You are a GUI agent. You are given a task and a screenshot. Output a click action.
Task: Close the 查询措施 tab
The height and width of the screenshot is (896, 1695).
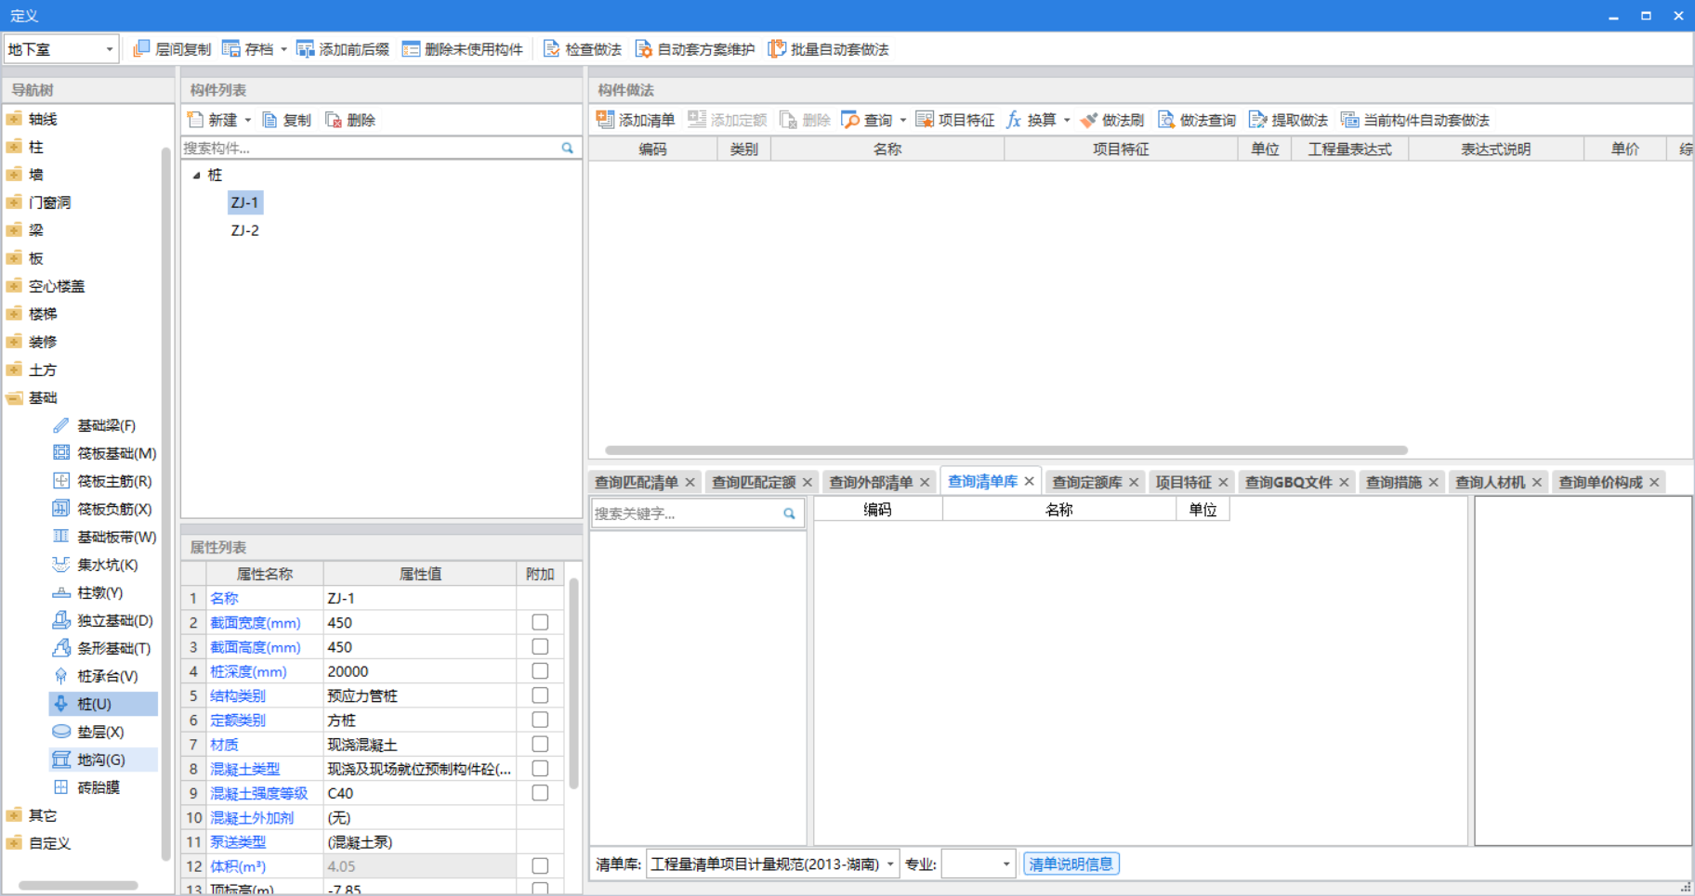pyautogui.click(x=1433, y=482)
